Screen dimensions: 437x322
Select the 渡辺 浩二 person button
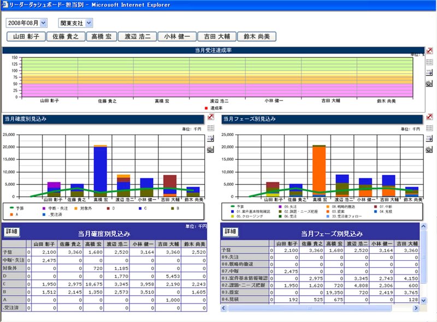(x=138, y=37)
